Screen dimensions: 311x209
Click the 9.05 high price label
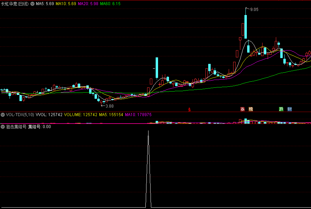pos(254,10)
